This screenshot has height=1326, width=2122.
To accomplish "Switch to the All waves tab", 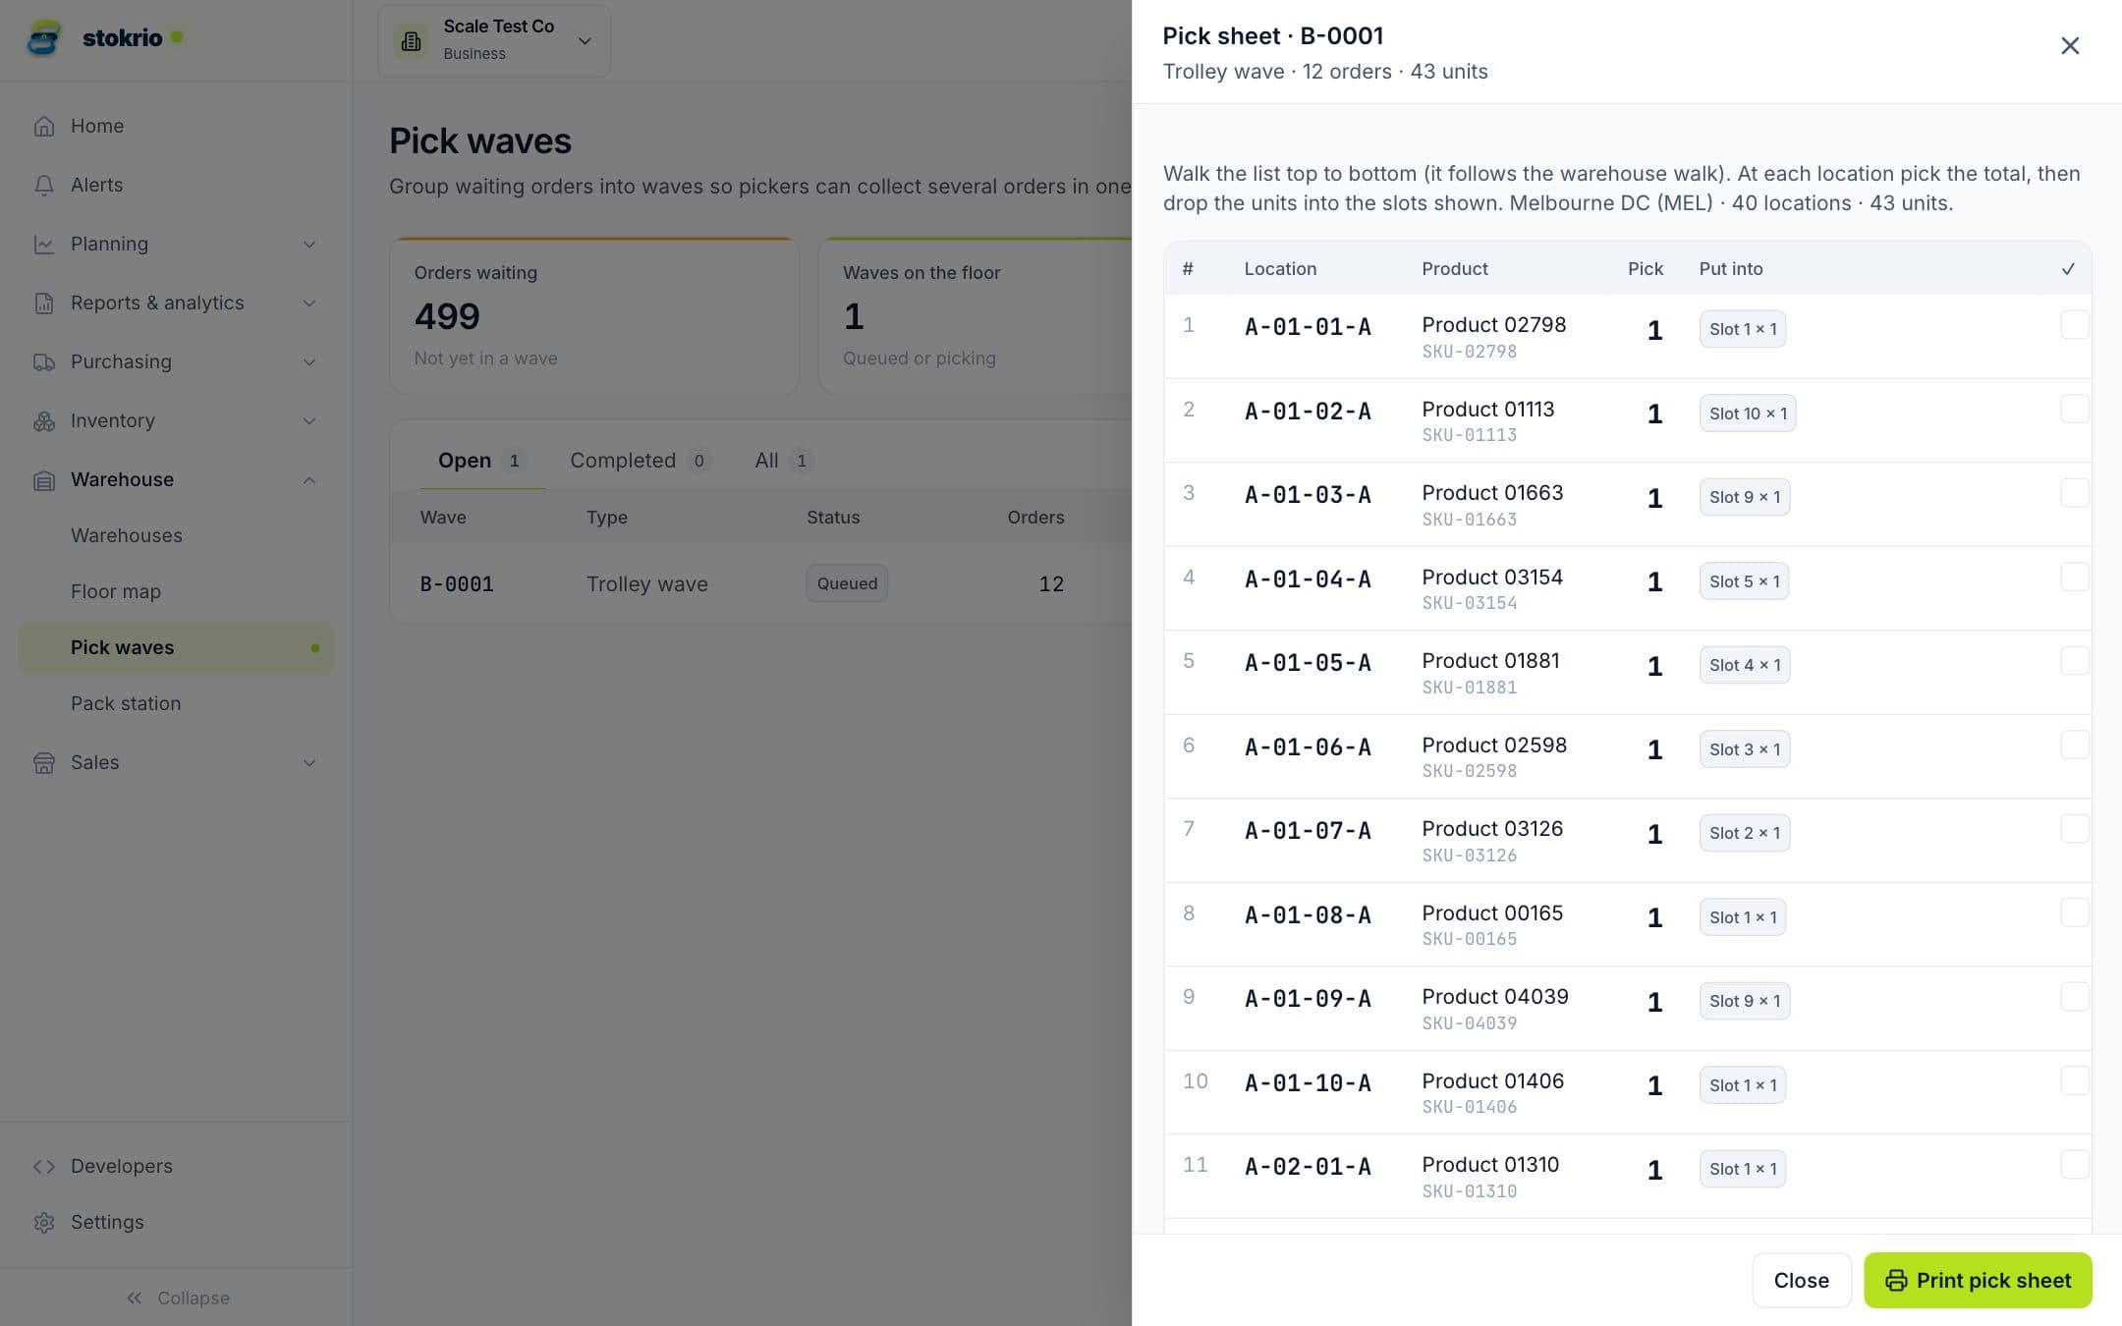I will pyautogui.click(x=783, y=461).
